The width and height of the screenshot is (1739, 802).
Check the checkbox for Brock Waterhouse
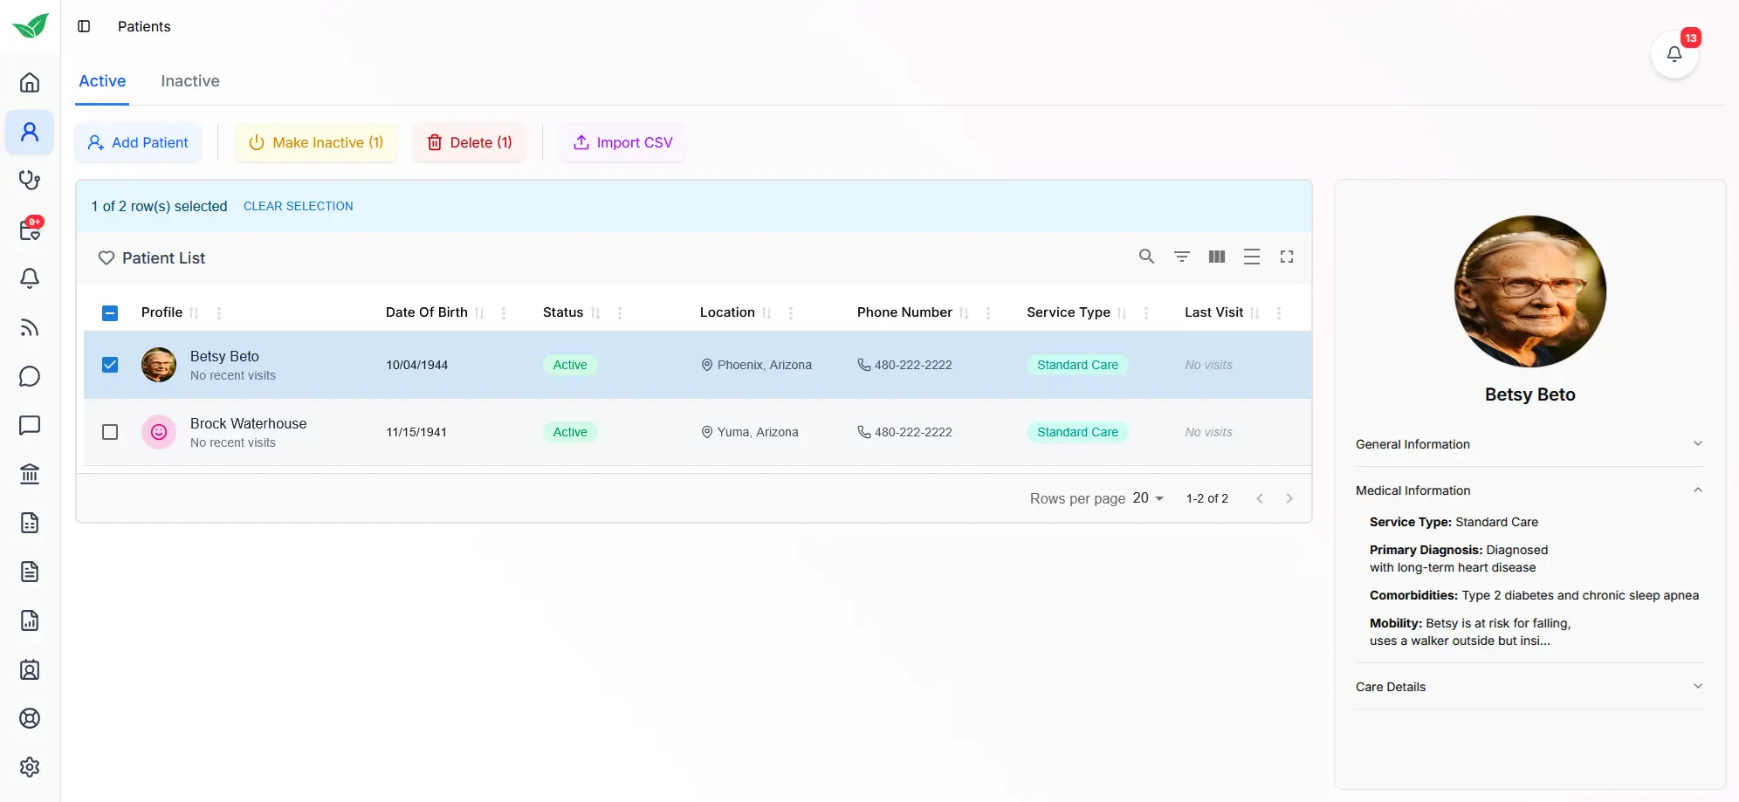(110, 432)
